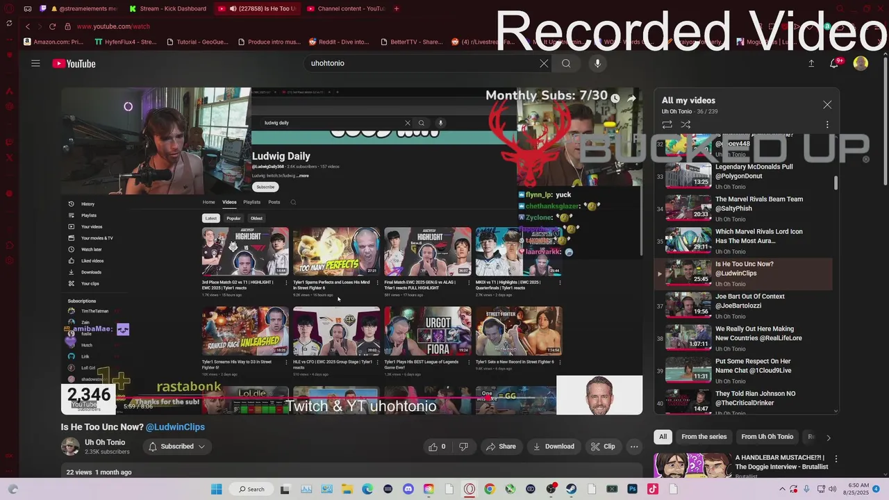Image resolution: width=889 pixels, height=500 pixels.
Task: Play The Marvel Rivals Beam Team video
Action: (x=743, y=209)
